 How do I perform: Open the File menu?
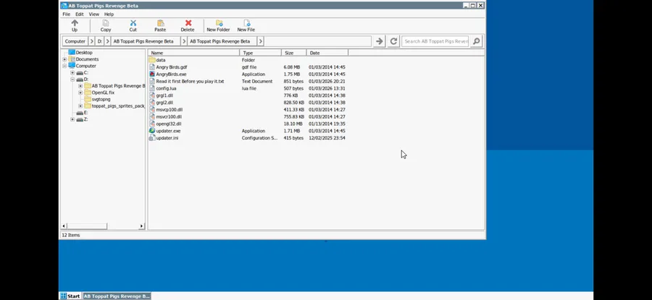coord(66,14)
